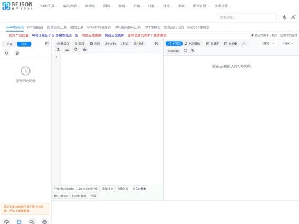
Task: Open the 网络 menu
Action: coord(108,6)
